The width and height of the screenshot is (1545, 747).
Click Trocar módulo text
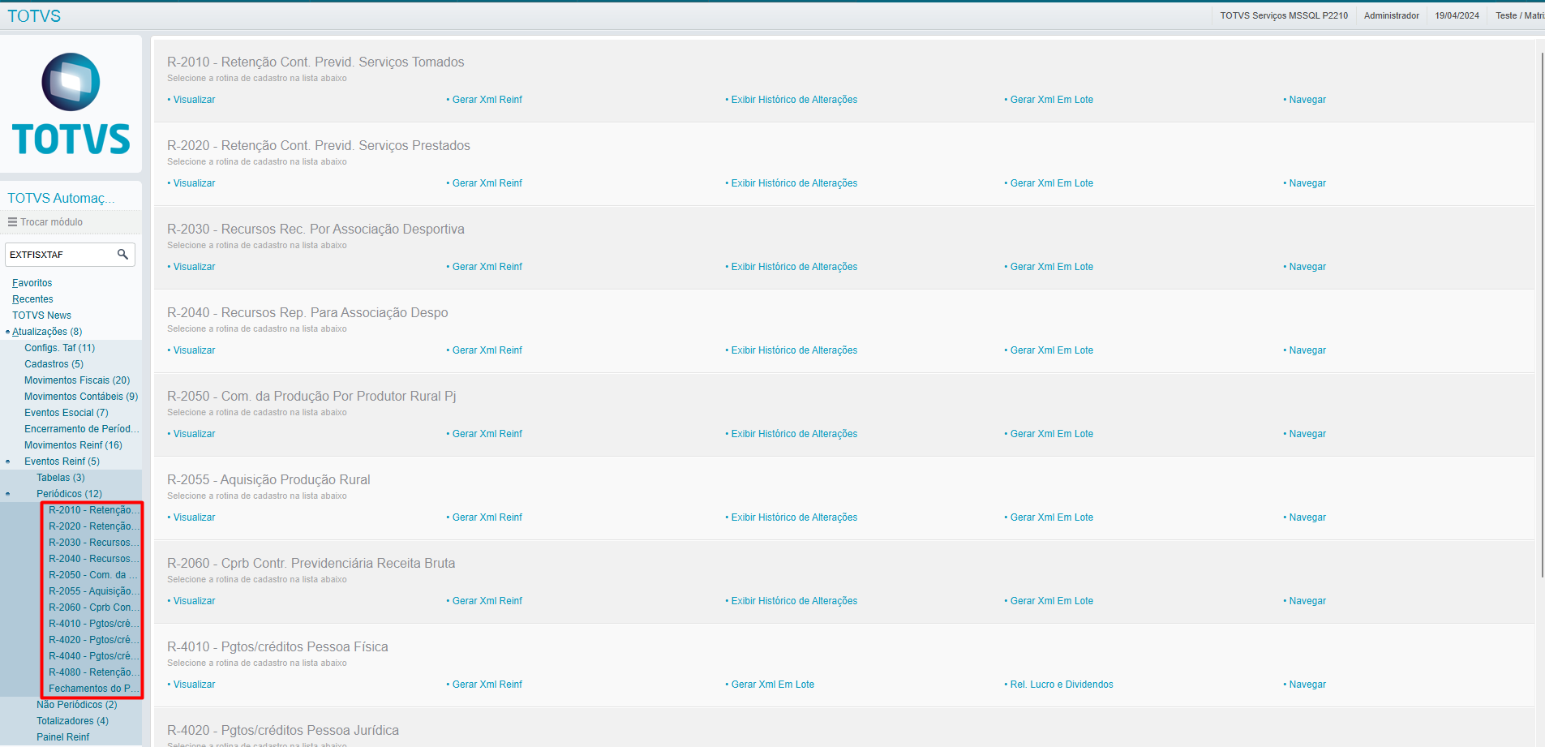[x=51, y=222]
